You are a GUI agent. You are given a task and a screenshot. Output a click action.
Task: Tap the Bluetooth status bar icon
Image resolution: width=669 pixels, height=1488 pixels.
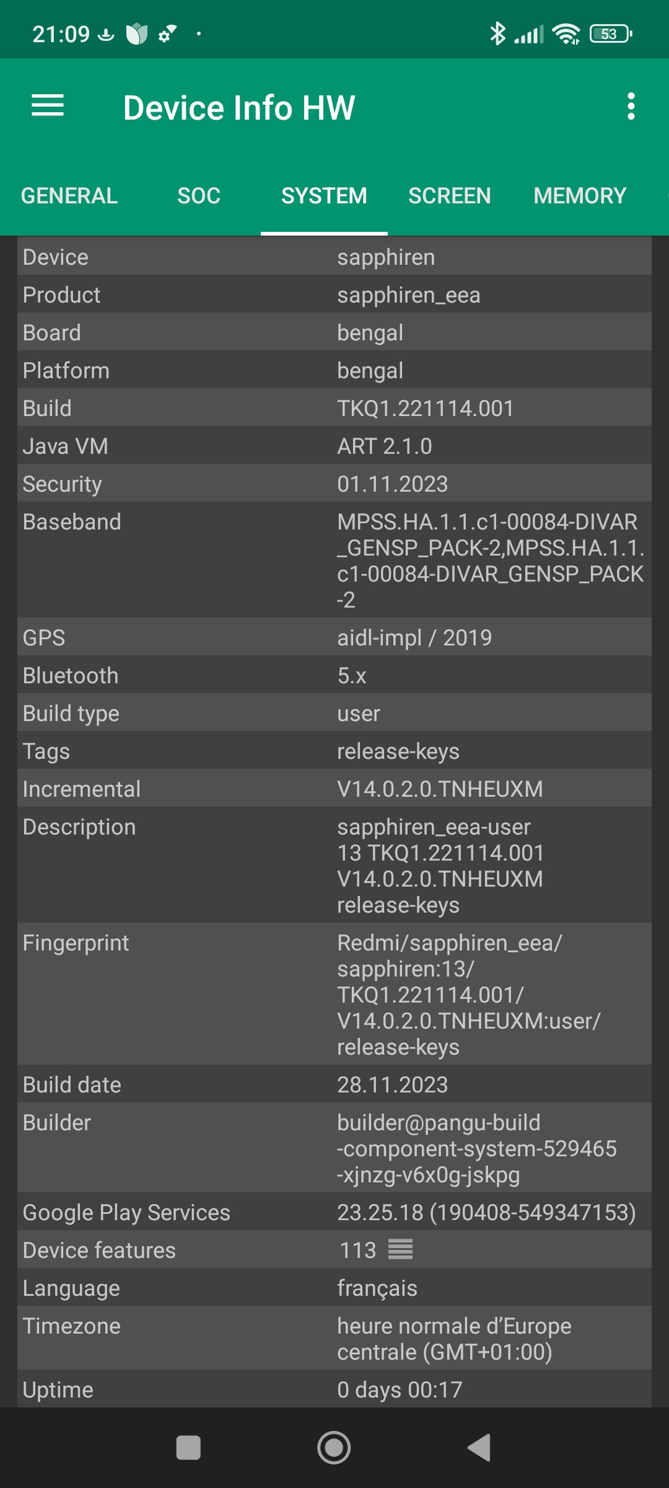pos(497,33)
